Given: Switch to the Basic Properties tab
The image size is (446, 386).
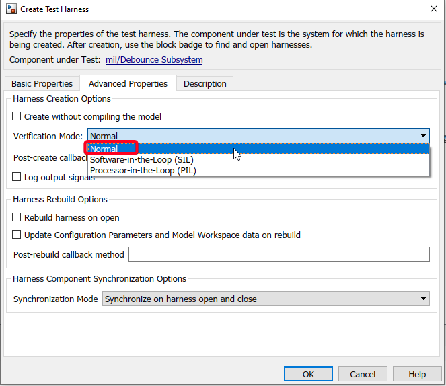Looking at the screenshot, I should coord(42,84).
